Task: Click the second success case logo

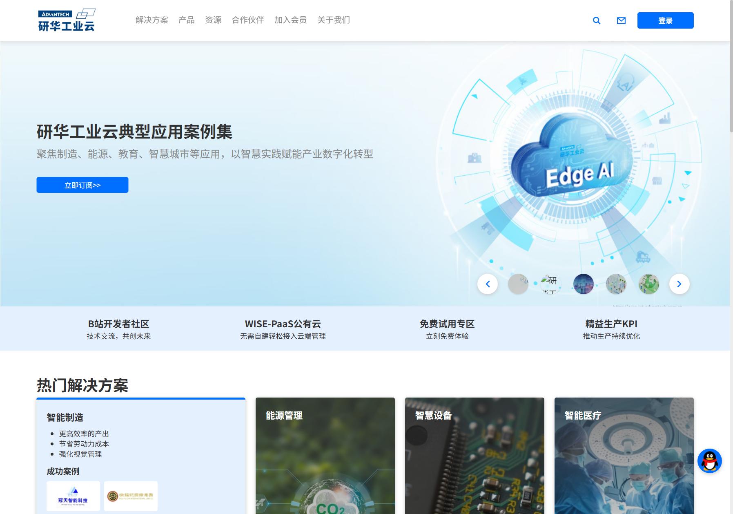Action: (131, 496)
